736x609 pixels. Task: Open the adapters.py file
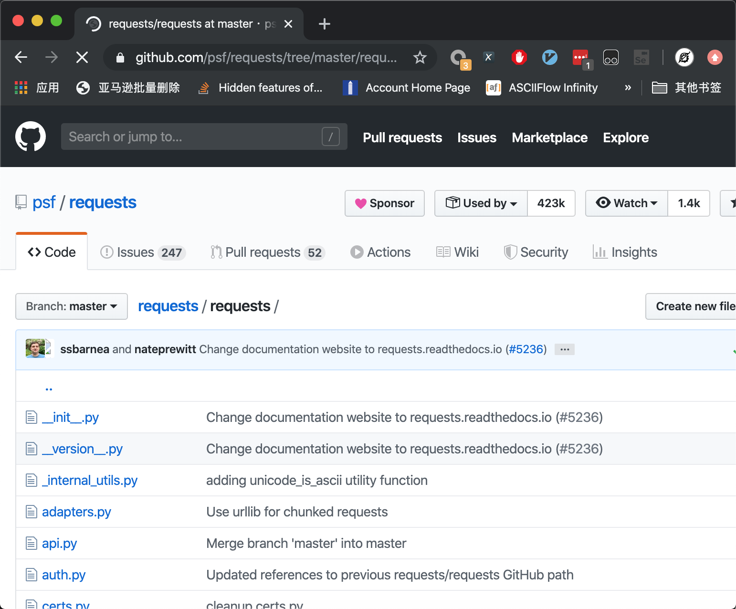click(76, 512)
